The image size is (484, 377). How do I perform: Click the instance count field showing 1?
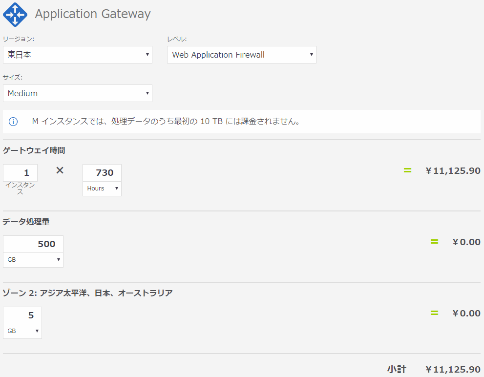coord(21,172)
